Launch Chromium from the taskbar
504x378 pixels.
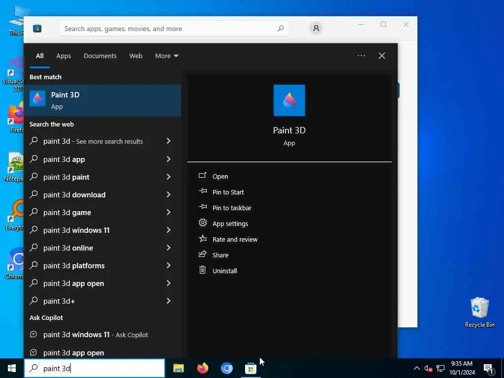pos(226,368)
